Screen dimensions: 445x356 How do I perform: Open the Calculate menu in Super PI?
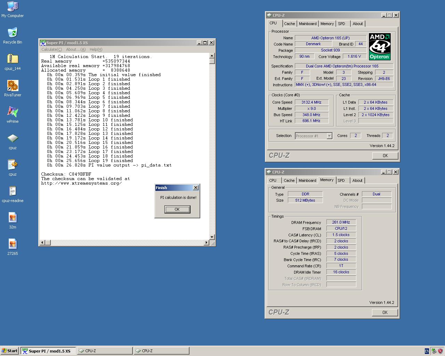[52, 49]
